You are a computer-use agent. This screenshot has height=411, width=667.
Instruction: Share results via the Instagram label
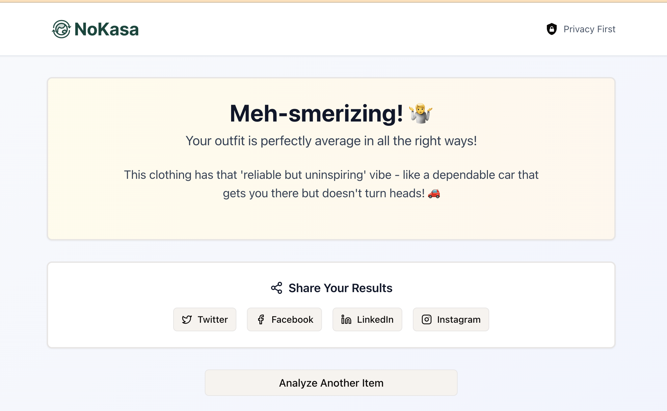[x=459, y=319]
